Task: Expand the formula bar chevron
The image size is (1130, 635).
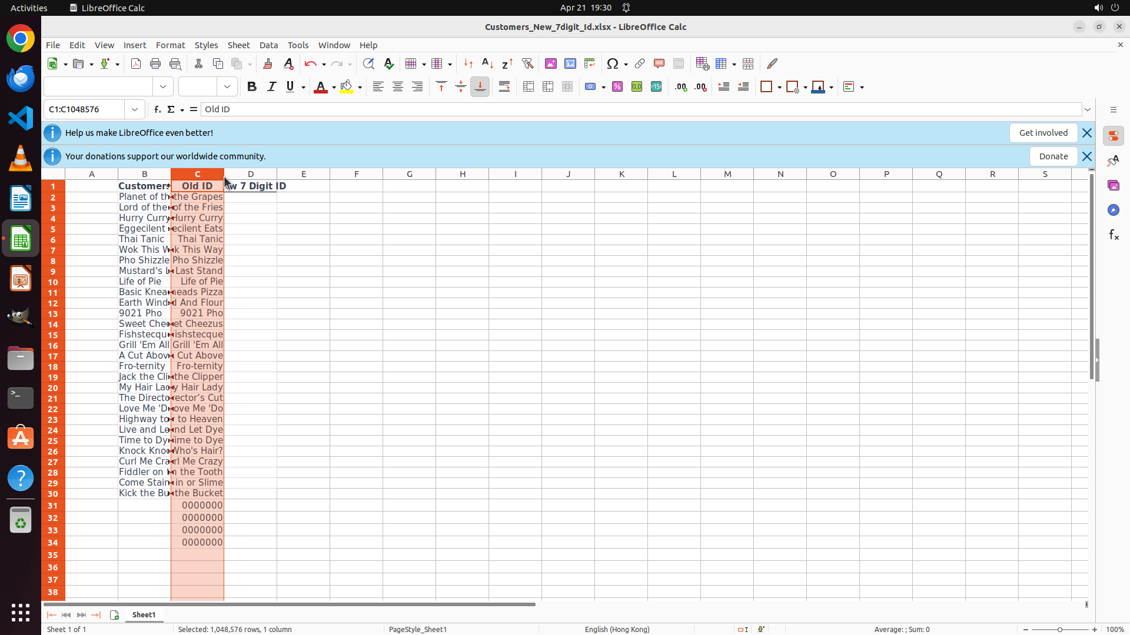Action: click(1088, 109)
